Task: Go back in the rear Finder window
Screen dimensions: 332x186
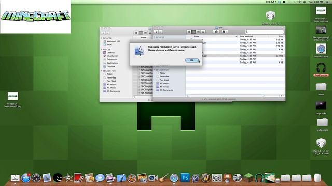Action: click(x=103, y=33)
